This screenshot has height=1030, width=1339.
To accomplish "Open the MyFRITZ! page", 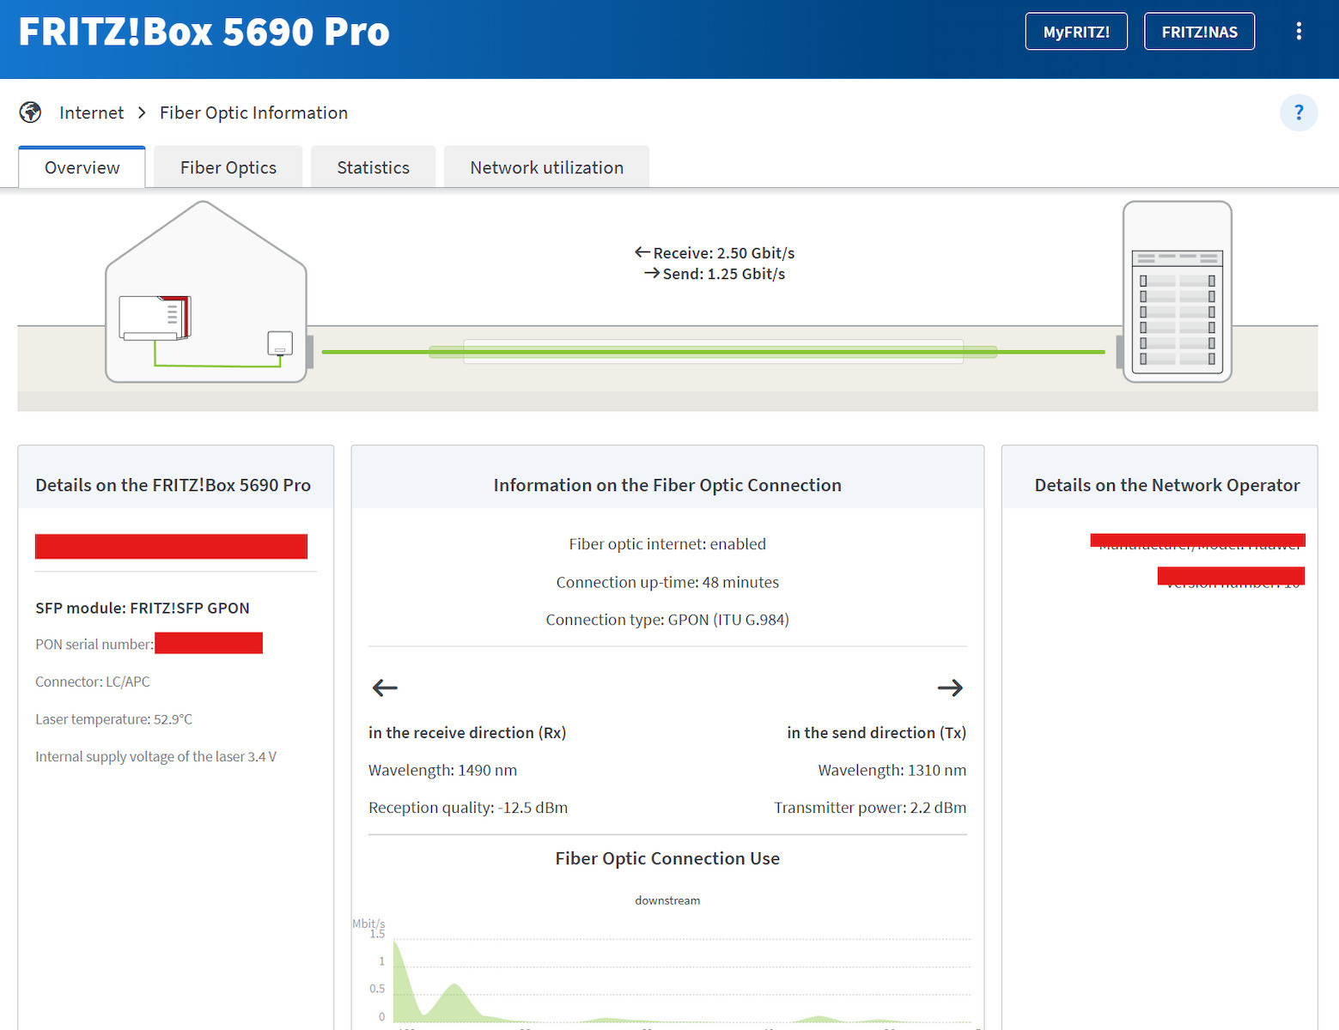I will (1076, 32).
